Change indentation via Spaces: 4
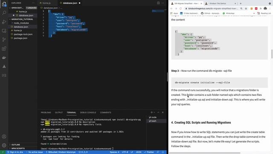This screenshot has width=273, height=154. pyautogui.click(x=114, y=152)
